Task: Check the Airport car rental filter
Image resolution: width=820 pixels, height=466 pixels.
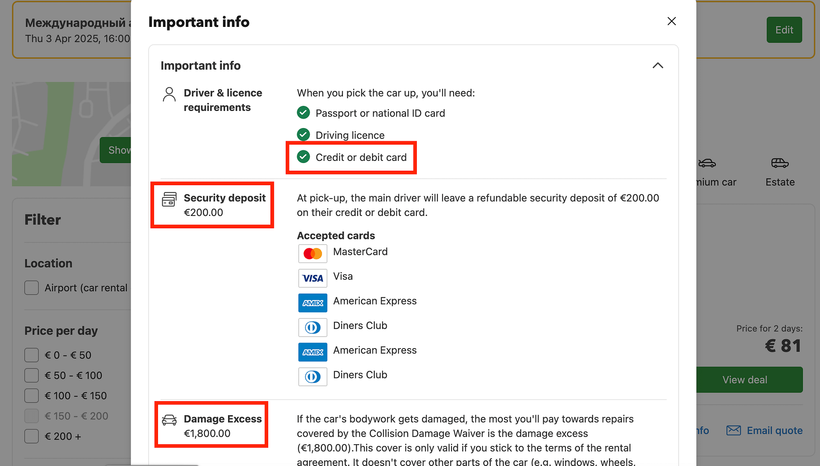Action: [x=32, y=288]
